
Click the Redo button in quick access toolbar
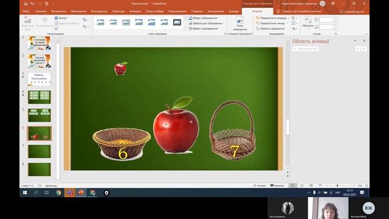tap(40, 4)
